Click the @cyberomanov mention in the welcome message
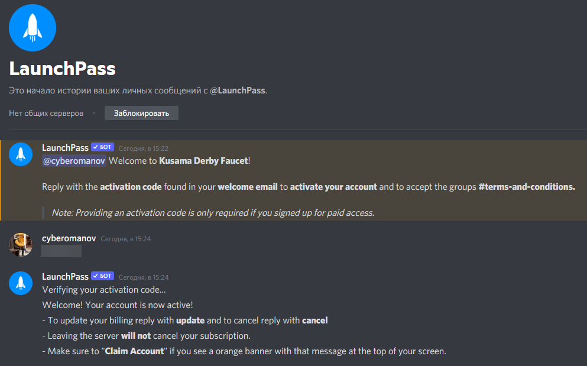 point(74,161)
